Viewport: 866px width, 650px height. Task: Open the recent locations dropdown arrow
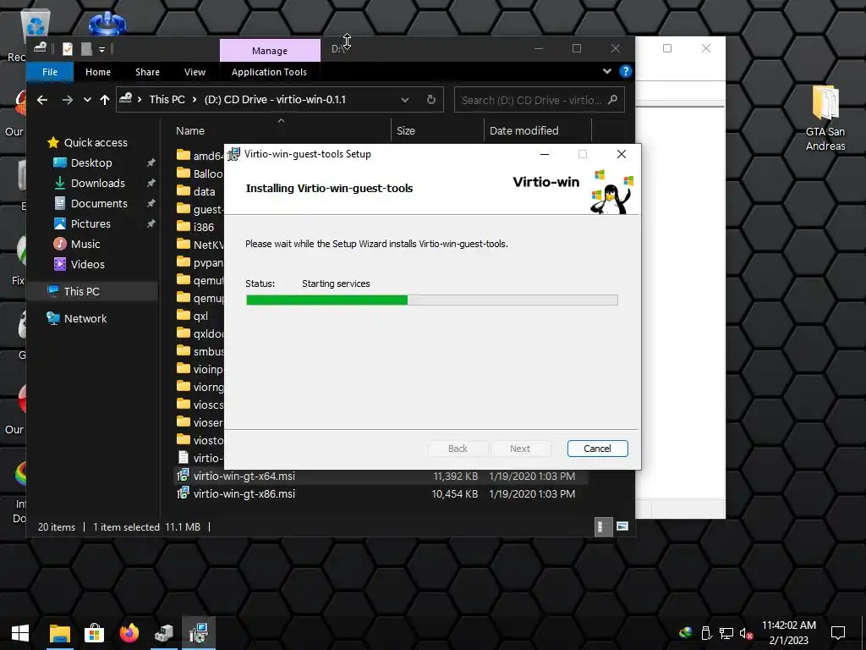[87, 100]
